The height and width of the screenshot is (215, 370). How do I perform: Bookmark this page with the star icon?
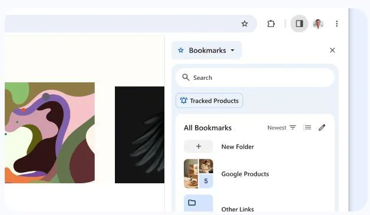pyautogui.click(x=245, y=23)
